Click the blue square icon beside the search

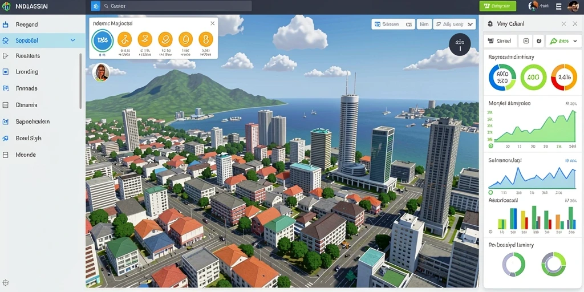click(x=96, y=6)
